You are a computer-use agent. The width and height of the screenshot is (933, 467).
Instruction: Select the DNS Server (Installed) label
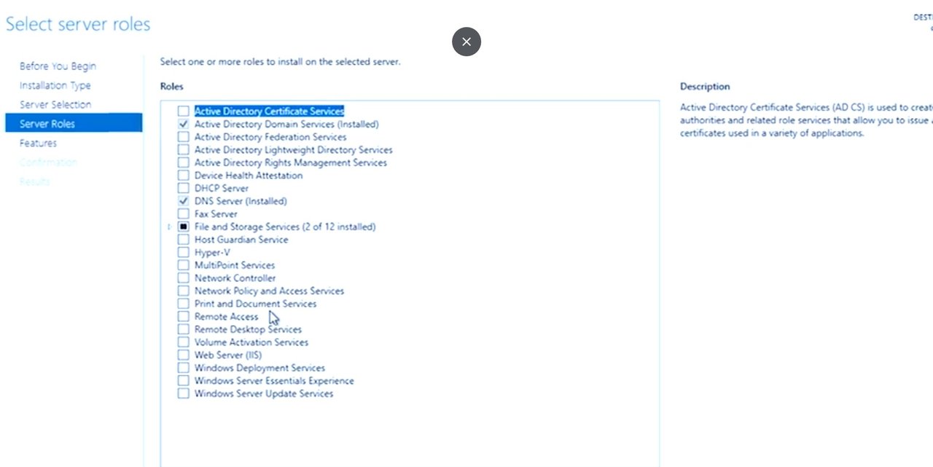[x=241, y=201]
